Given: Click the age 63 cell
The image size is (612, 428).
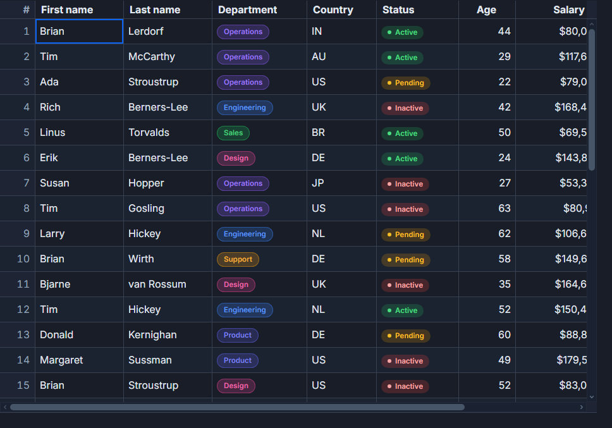Looking at the screenshot, I should (x=487, y=209).
